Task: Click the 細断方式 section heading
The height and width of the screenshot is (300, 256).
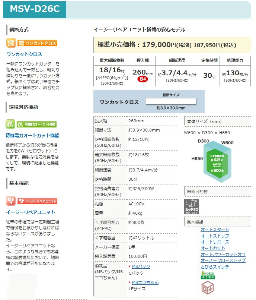Action: pyautogui.click(x=19, y=30)
